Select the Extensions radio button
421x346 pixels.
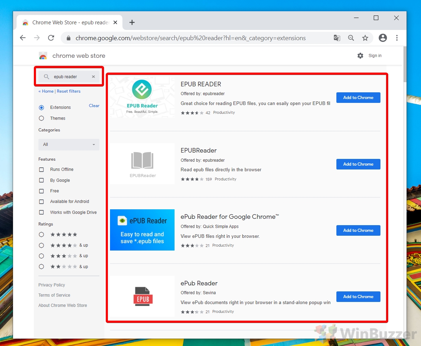coord(41,107)
